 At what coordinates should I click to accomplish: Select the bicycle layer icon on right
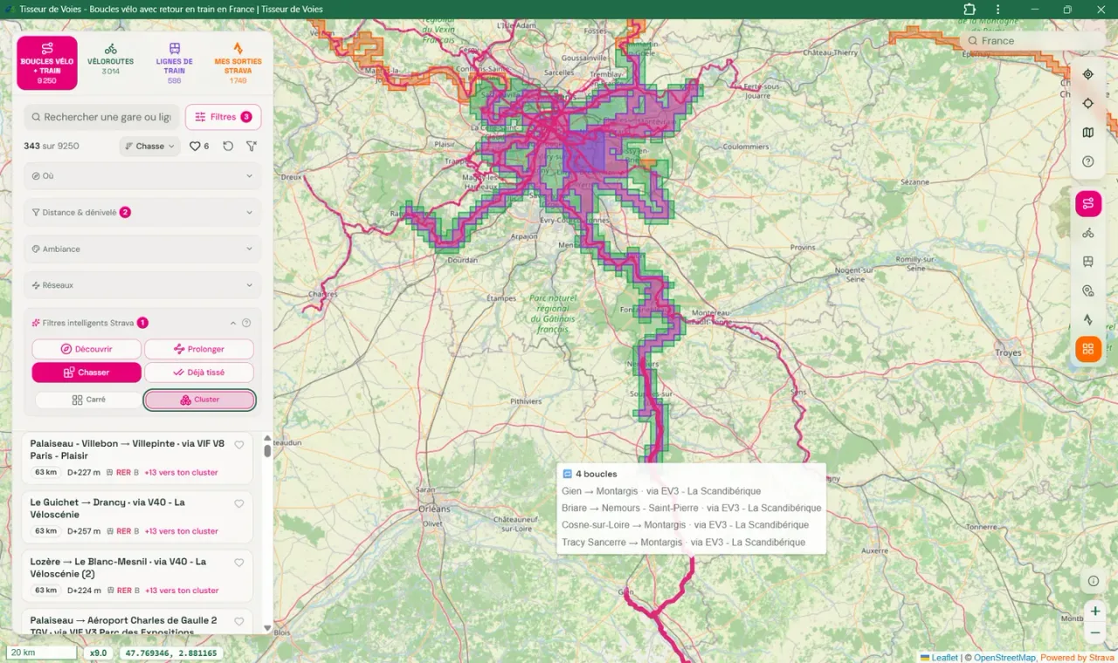click(1087, 233)
